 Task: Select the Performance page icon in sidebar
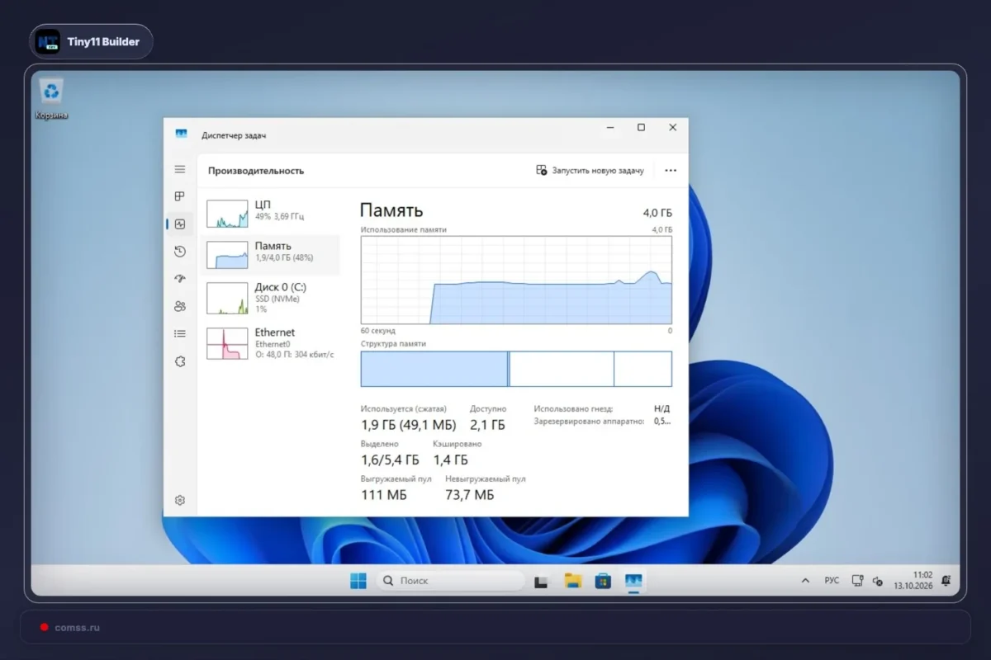[180, 224]
